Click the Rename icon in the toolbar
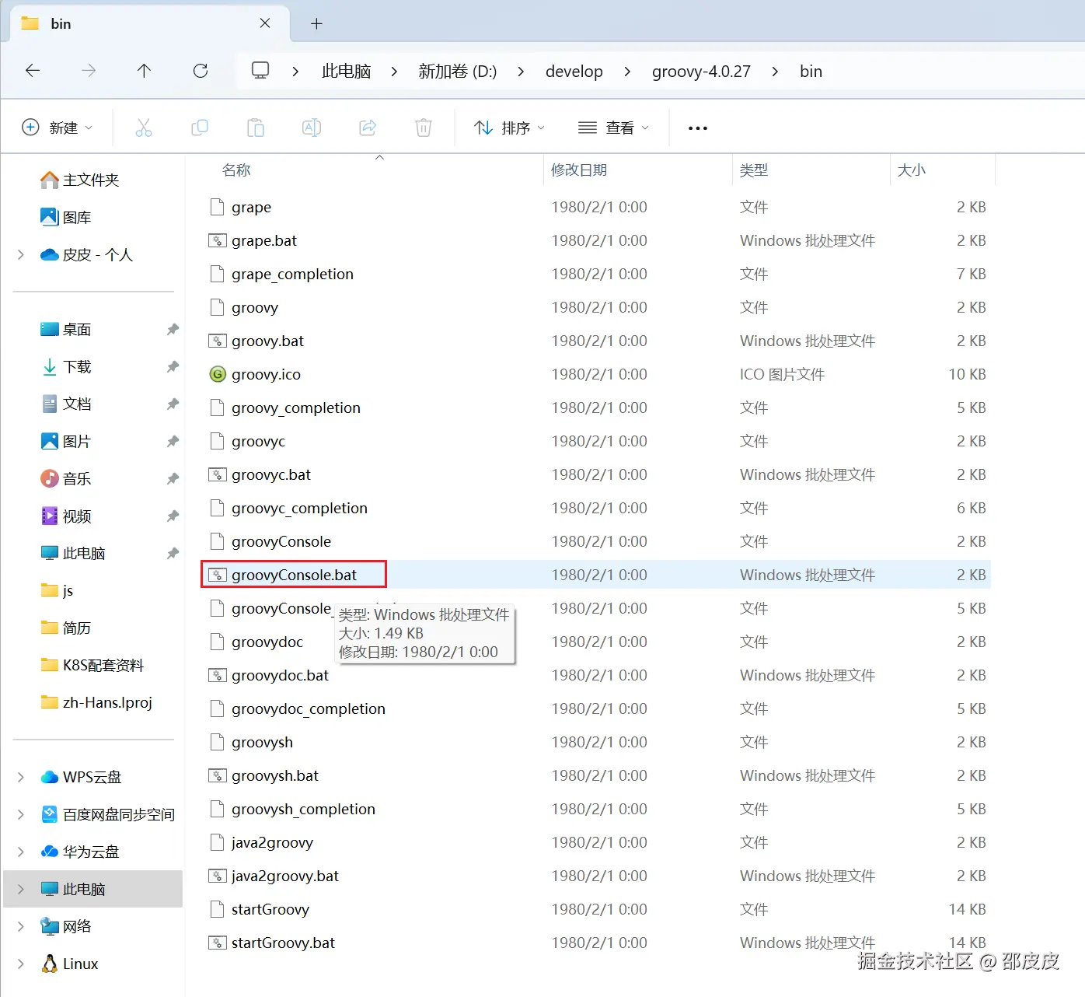 click(x=312, y=128)
